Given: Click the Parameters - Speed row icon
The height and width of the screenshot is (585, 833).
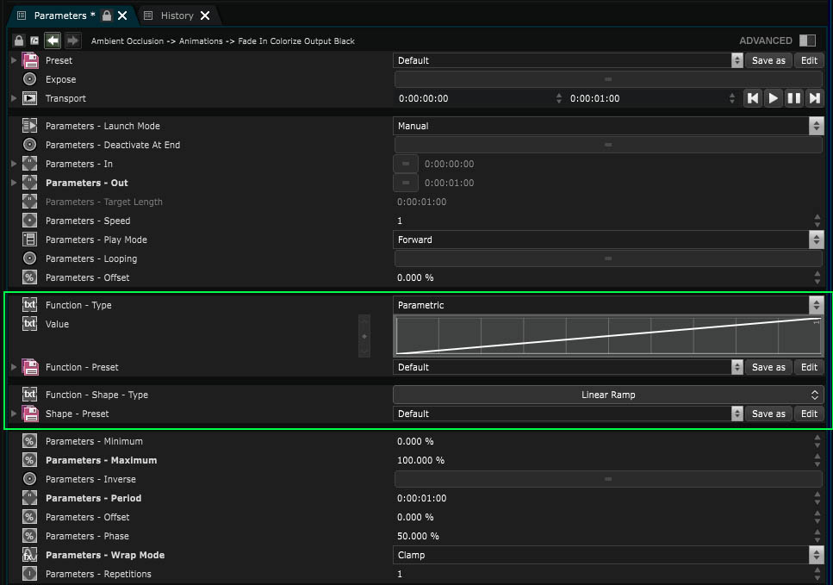Looking at the screenshot, I should [30, 221].
